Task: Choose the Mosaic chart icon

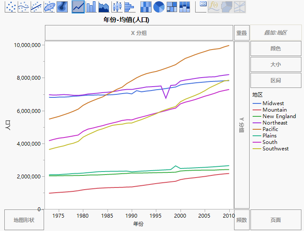Action: click(x=185, y=6)
